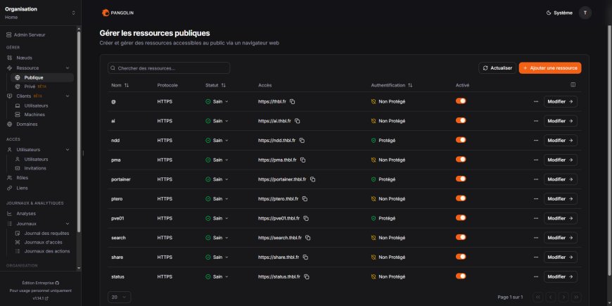This screenshot has width=612, height=306.
Task: Copy the pma.thbl.fr link
Action: (x=303, y=160)
